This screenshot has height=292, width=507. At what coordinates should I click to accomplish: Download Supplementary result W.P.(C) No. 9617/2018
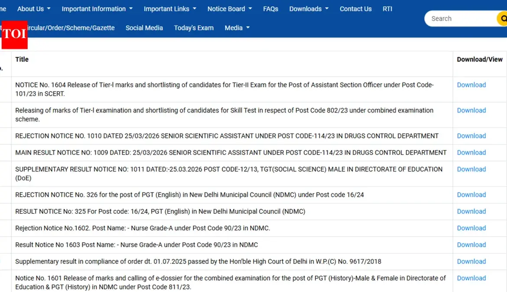[x=471, y=261]
